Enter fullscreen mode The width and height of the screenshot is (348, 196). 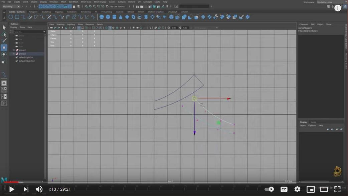tap(337, 189)
